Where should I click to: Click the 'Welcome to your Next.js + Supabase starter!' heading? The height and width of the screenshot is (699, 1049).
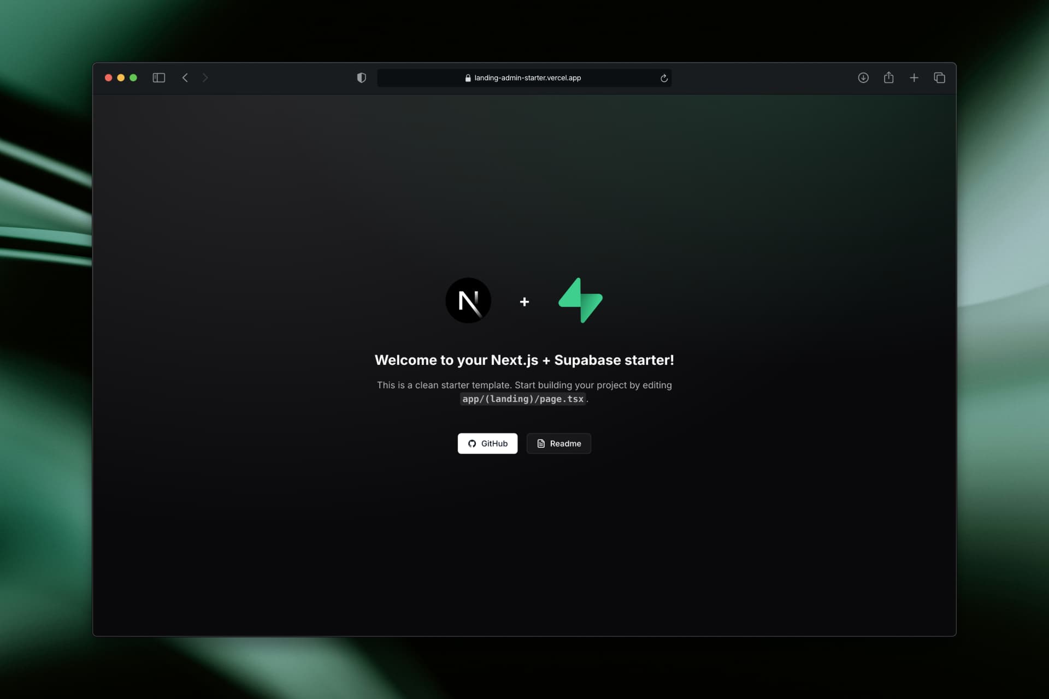click(x=524, y=360)
